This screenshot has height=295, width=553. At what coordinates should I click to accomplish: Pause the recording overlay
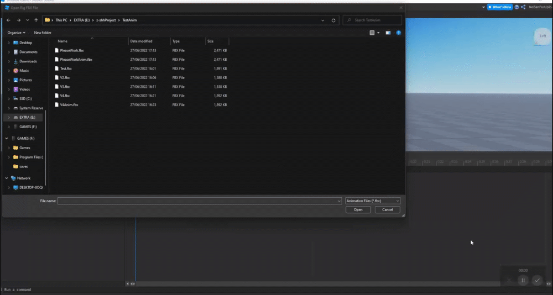click(523, 281)
